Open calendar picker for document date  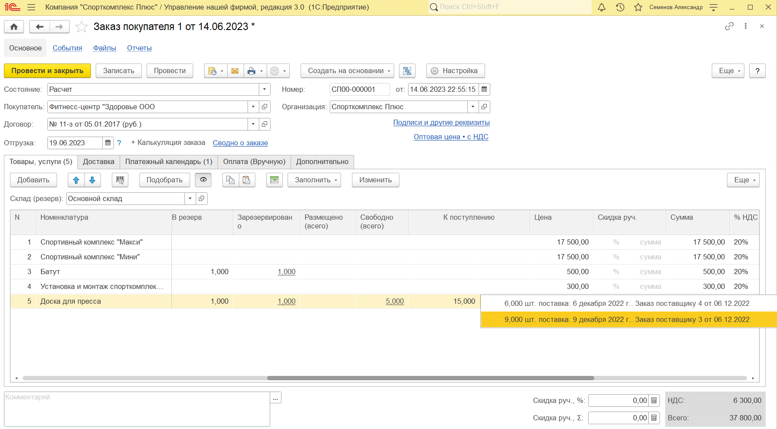click(484, 90)
